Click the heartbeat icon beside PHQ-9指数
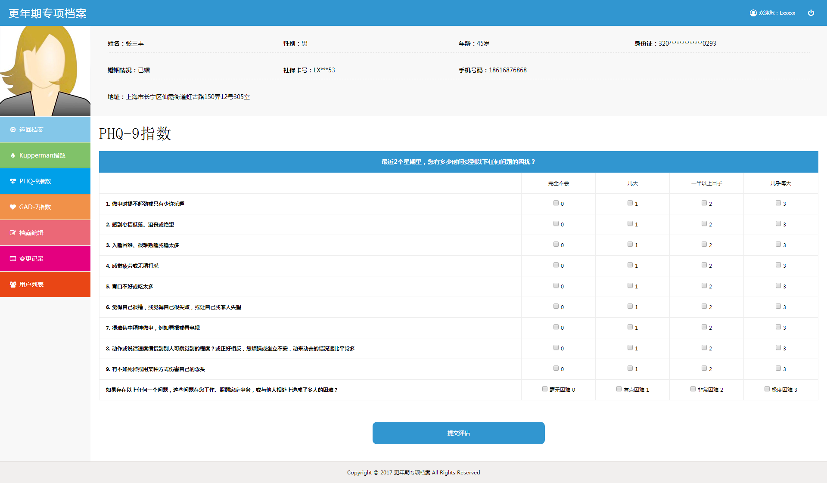This screenshot has height=483, width=827. [x=13, y=181]
